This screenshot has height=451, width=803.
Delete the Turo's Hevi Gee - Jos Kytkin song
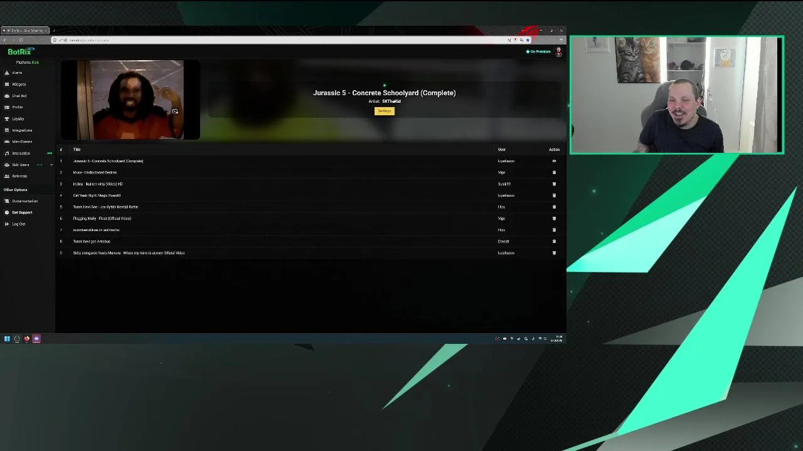click(554, 207)
